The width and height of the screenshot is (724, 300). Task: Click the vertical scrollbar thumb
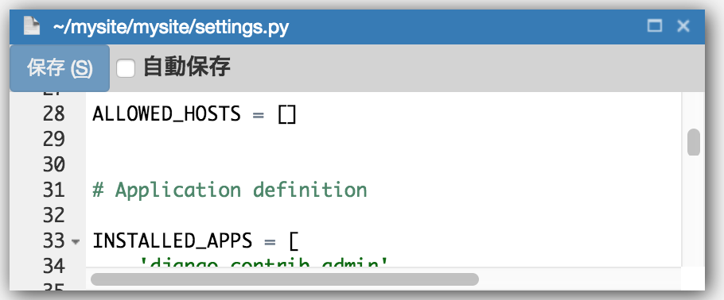pyautogui.click(x=694, y=142)
